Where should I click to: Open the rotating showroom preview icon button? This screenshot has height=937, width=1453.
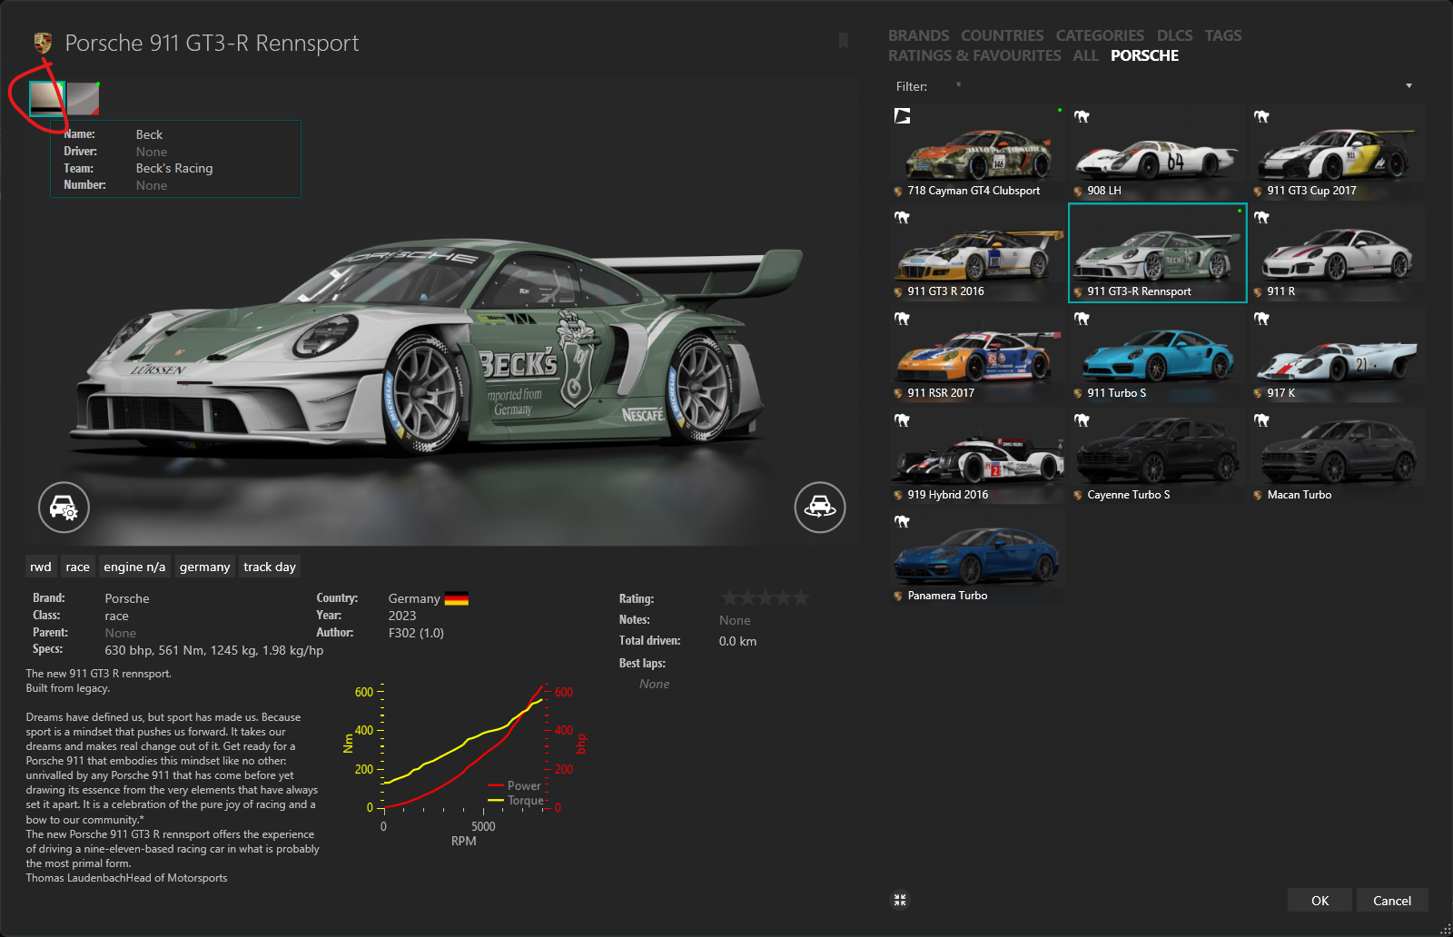click(820, 507)
